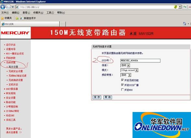The image size is (191, 138).
Task: Click the browser Forward arrow button
Action: point(8,7)
